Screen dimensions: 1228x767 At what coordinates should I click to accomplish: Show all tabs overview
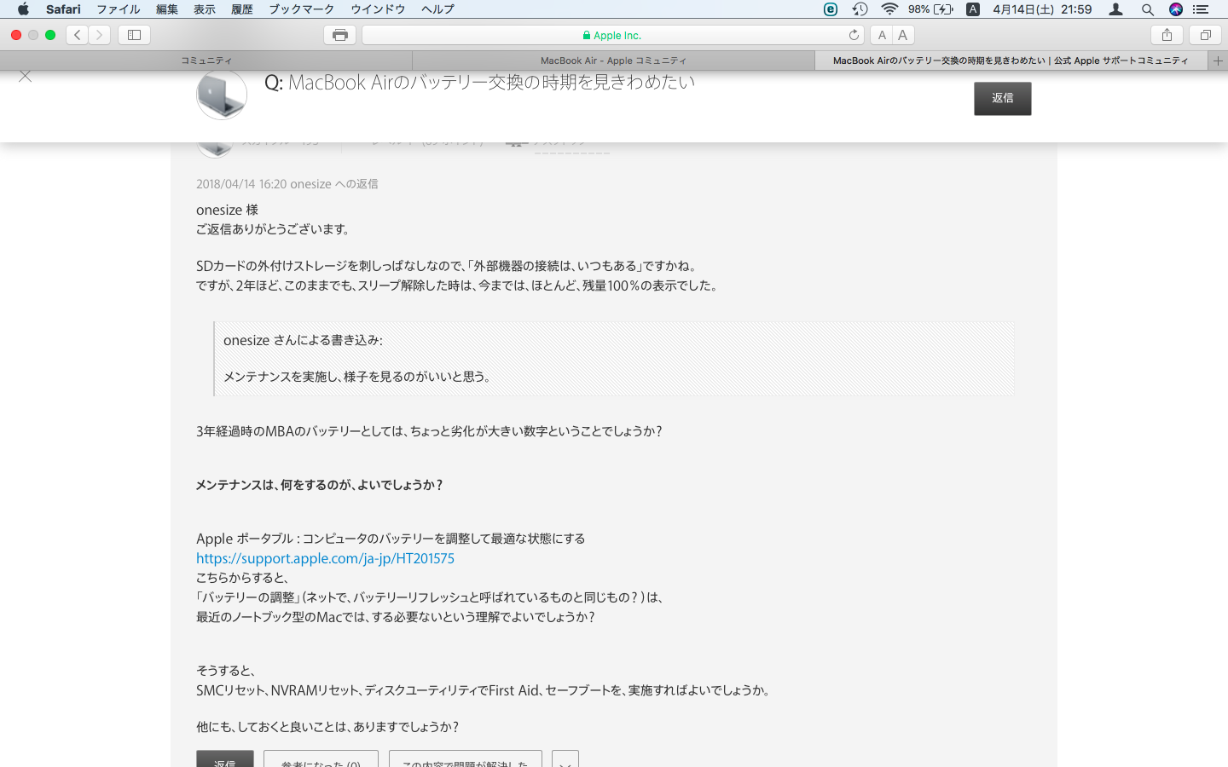click(1205, 35)
